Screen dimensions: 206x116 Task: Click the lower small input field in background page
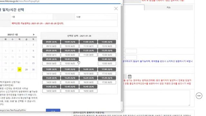pyautogui.click(x=131, y=57)
